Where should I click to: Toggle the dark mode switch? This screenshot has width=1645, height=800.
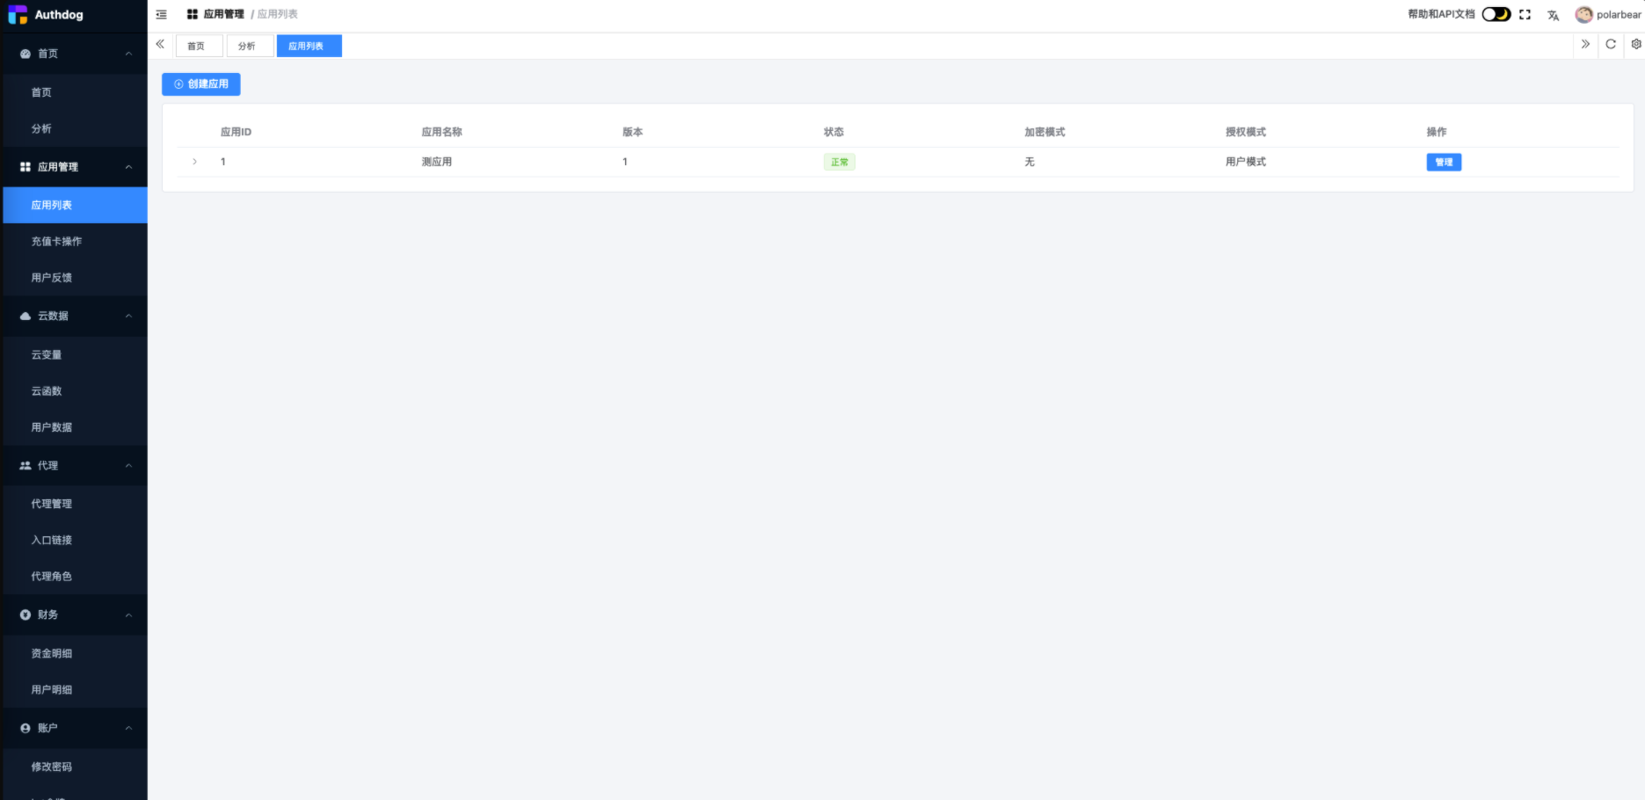1496,14
